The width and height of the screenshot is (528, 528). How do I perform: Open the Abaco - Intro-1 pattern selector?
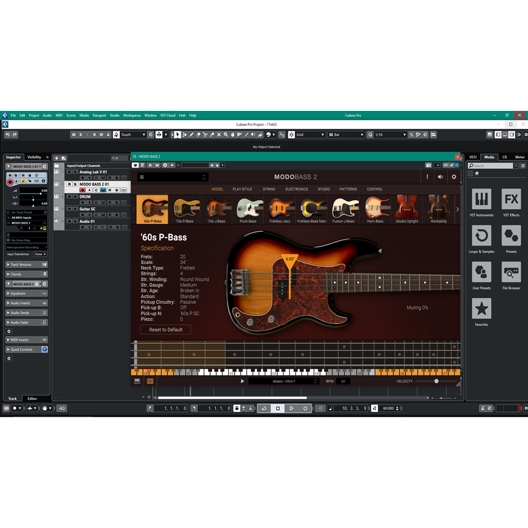click(284, 381)
